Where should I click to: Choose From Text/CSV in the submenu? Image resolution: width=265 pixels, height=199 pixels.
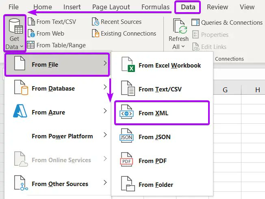tap(162, 89)
